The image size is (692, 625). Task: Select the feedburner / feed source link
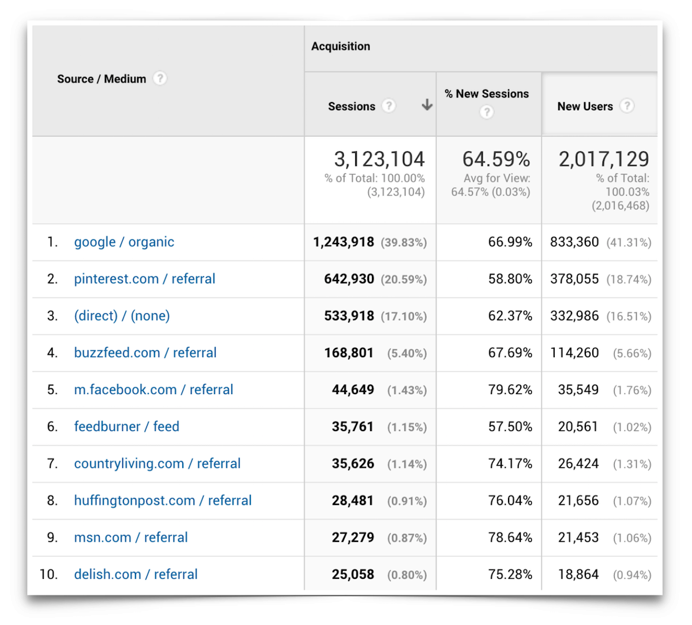(x=126, y=426)
